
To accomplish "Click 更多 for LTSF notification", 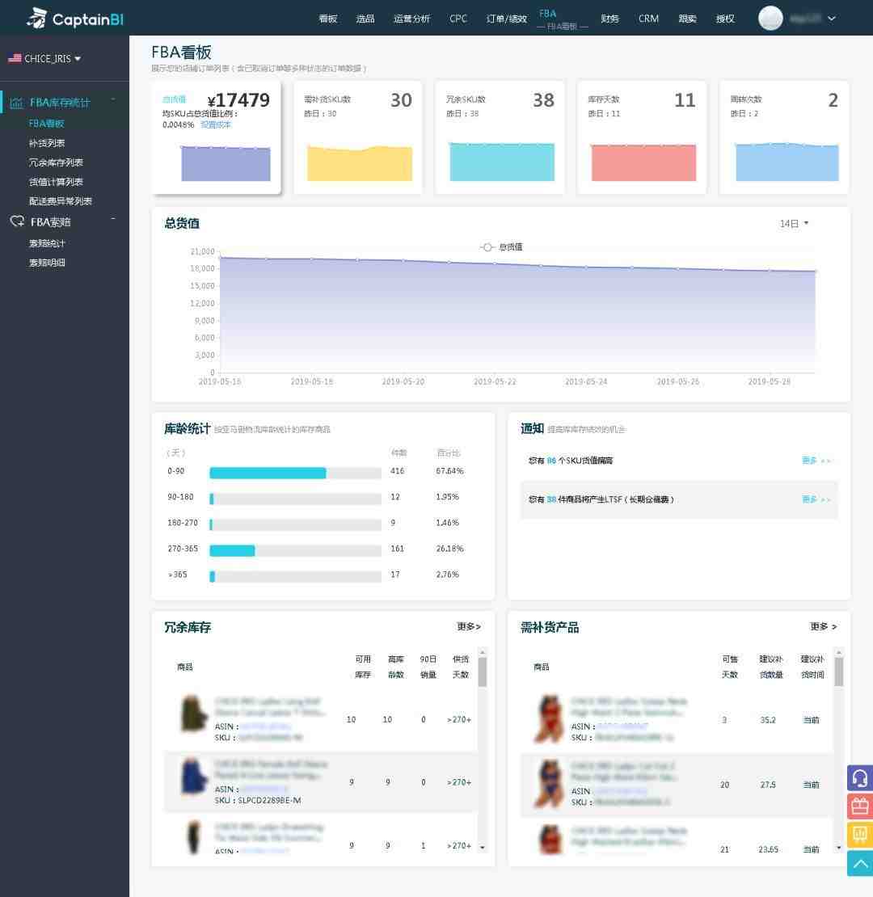I will click(x=816, y=499).
